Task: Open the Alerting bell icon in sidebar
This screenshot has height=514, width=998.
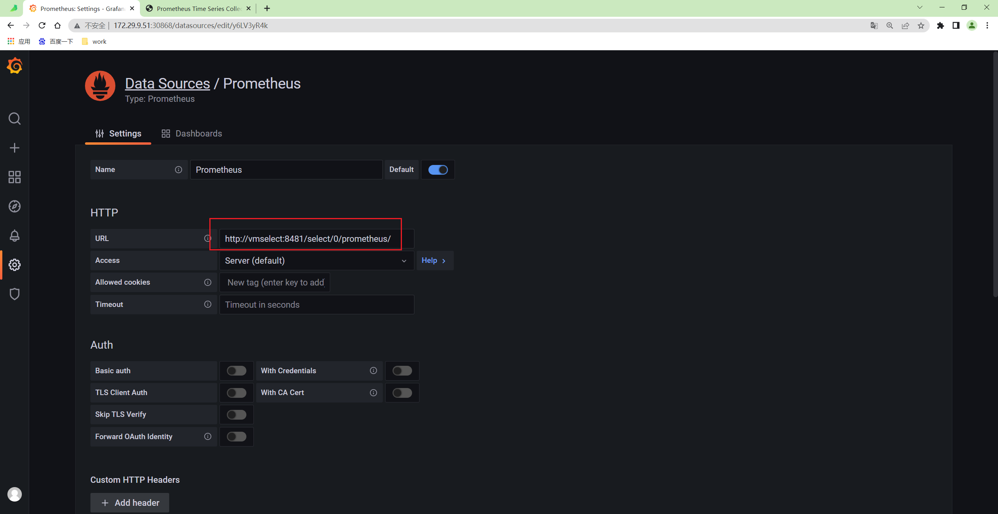Action: (x=14, y=236)
